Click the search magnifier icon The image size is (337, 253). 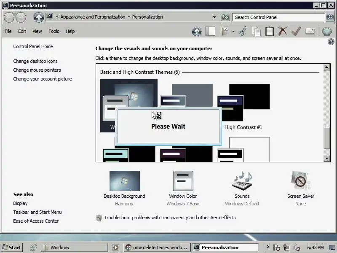pos(330,17)
